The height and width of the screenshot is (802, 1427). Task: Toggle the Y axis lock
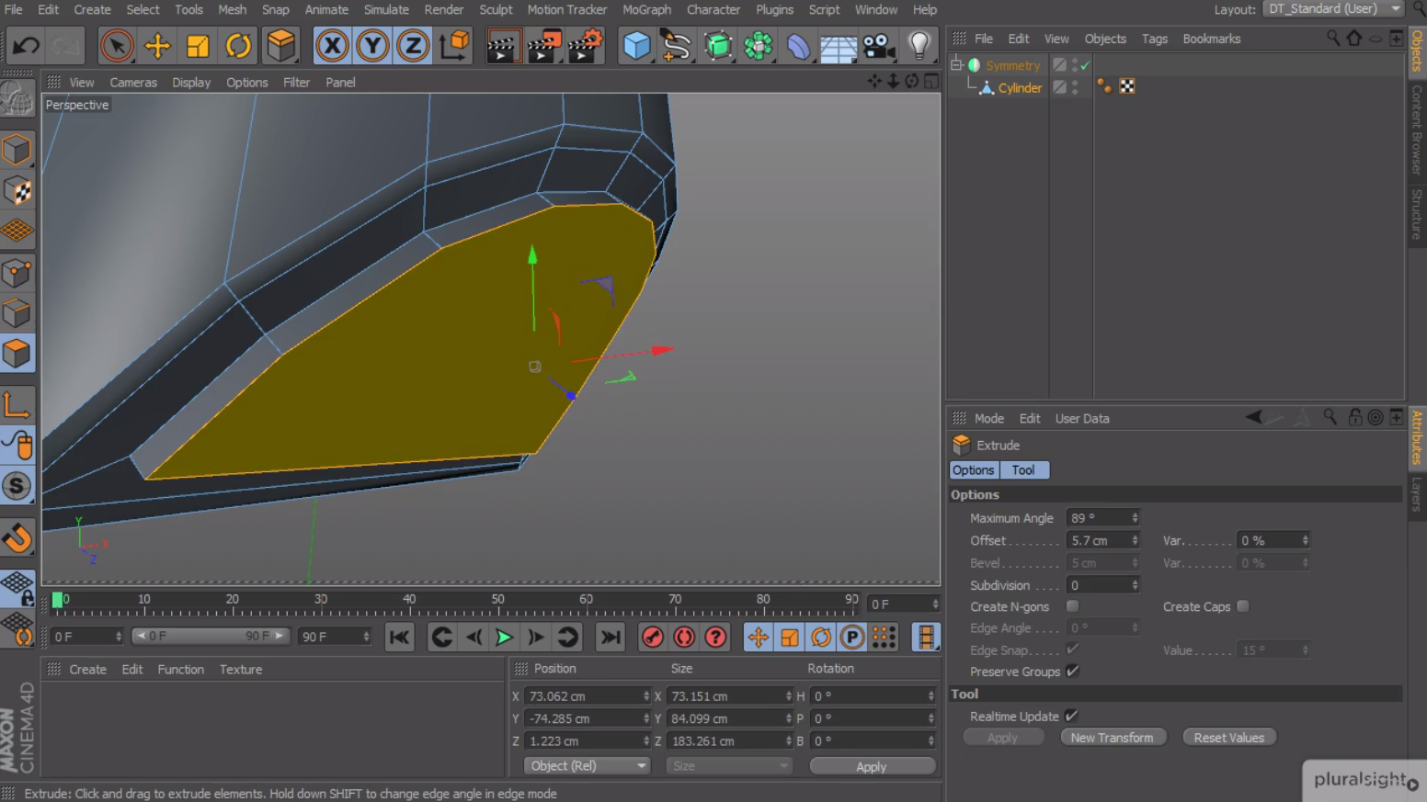[372, 44]
